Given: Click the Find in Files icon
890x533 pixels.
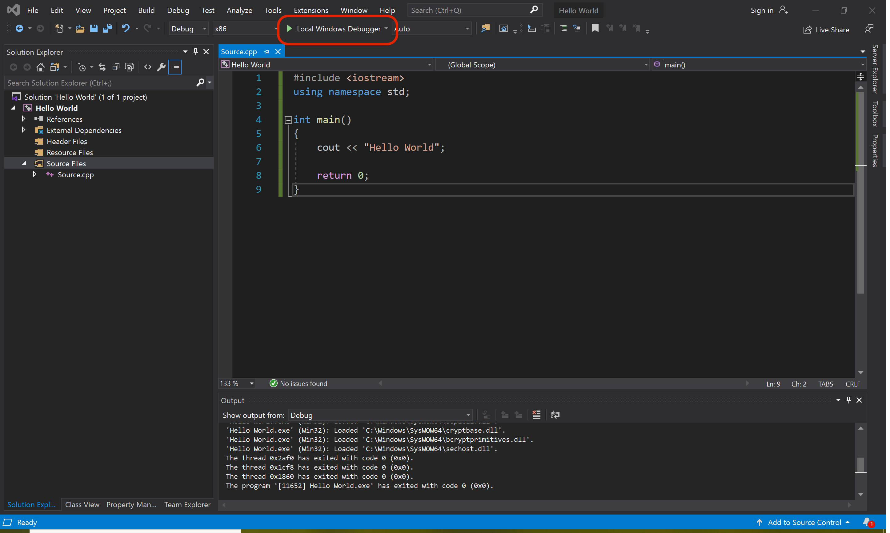Looking at the screenshot, I should 486,28.
